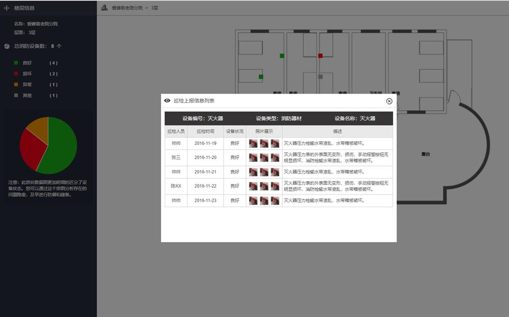Open third photo in the 2016-11-19 row

(x=275, y=143)
